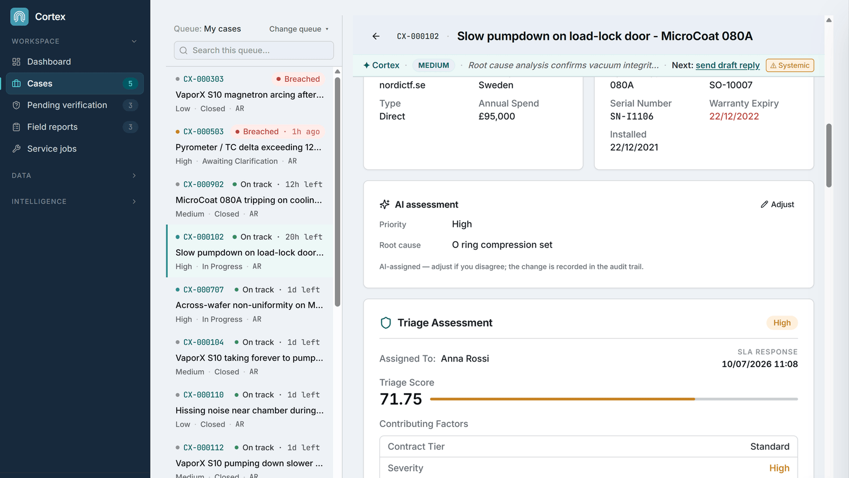Image resolution: width=849 pixels, height=478 pixels.
Task: Open Service jobs menu item
Action: [x=74, y=149]
